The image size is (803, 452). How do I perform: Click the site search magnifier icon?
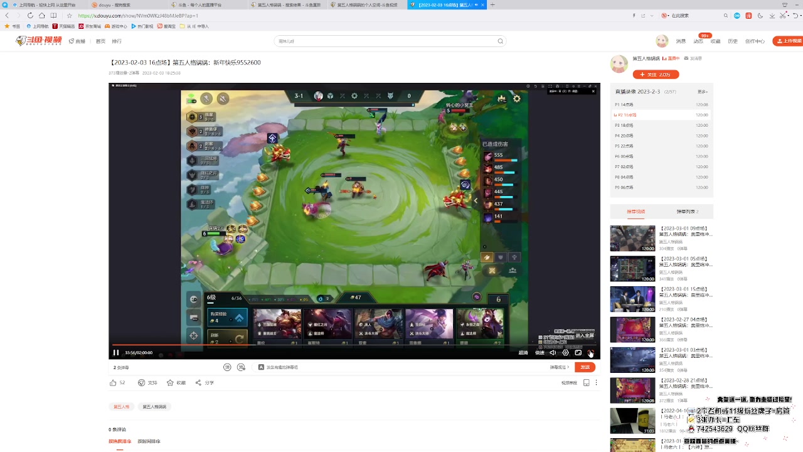[x=500, y=41]
